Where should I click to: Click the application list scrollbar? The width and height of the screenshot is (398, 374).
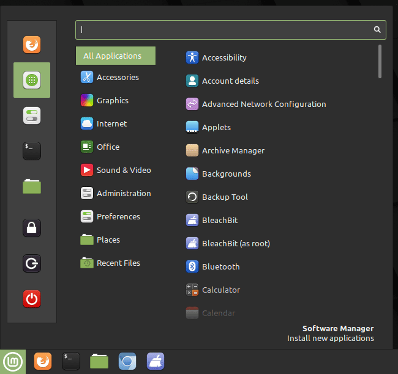pyautogui.click(x=380, y=61)
